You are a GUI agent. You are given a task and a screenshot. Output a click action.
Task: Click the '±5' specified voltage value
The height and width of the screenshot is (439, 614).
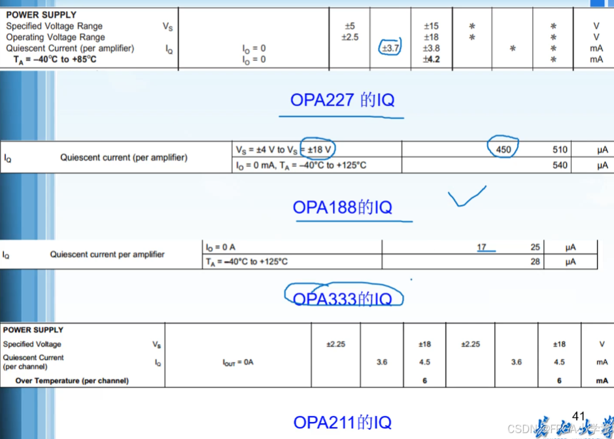pos(350,26)
